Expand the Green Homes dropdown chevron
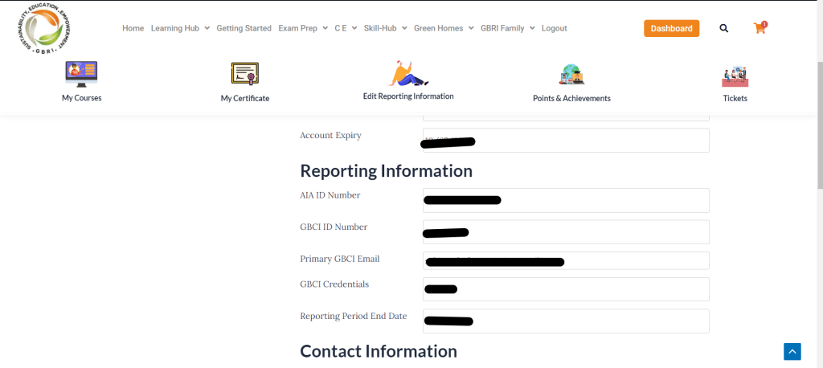Image resolution: width=823 pixels, height=368 pixels. tap(471, 28)
